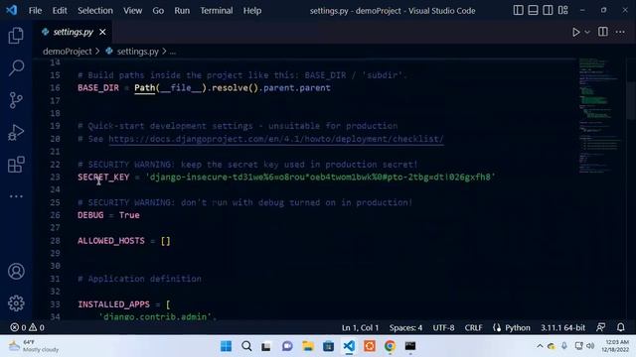The image size is (636, 357).
Task: Click BASE_DIR on line 16
Action: [x=98, y=88]
